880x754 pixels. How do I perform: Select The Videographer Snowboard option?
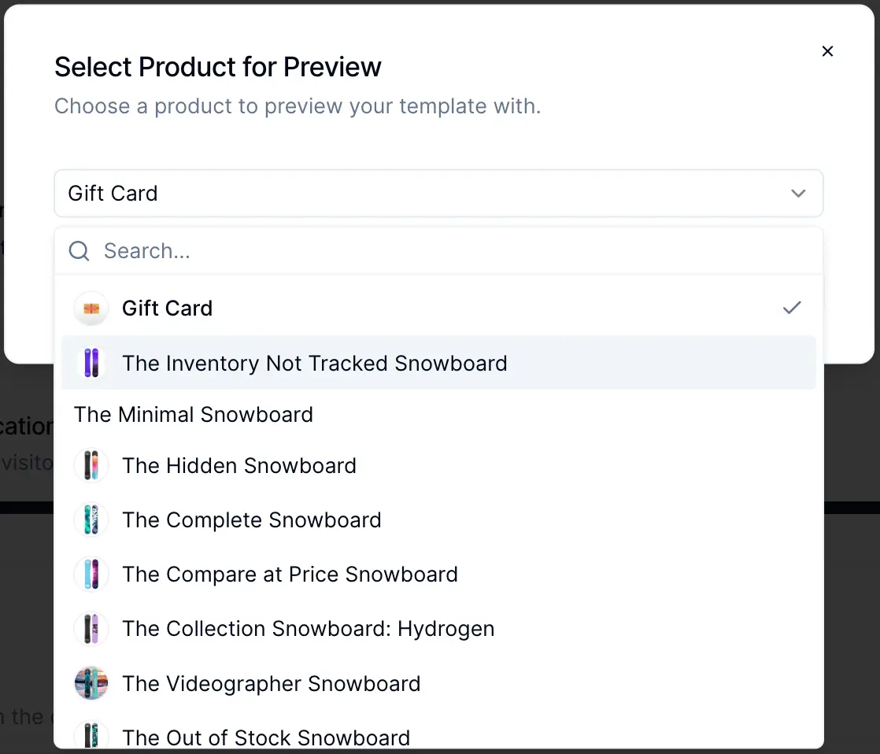(272, 683)
